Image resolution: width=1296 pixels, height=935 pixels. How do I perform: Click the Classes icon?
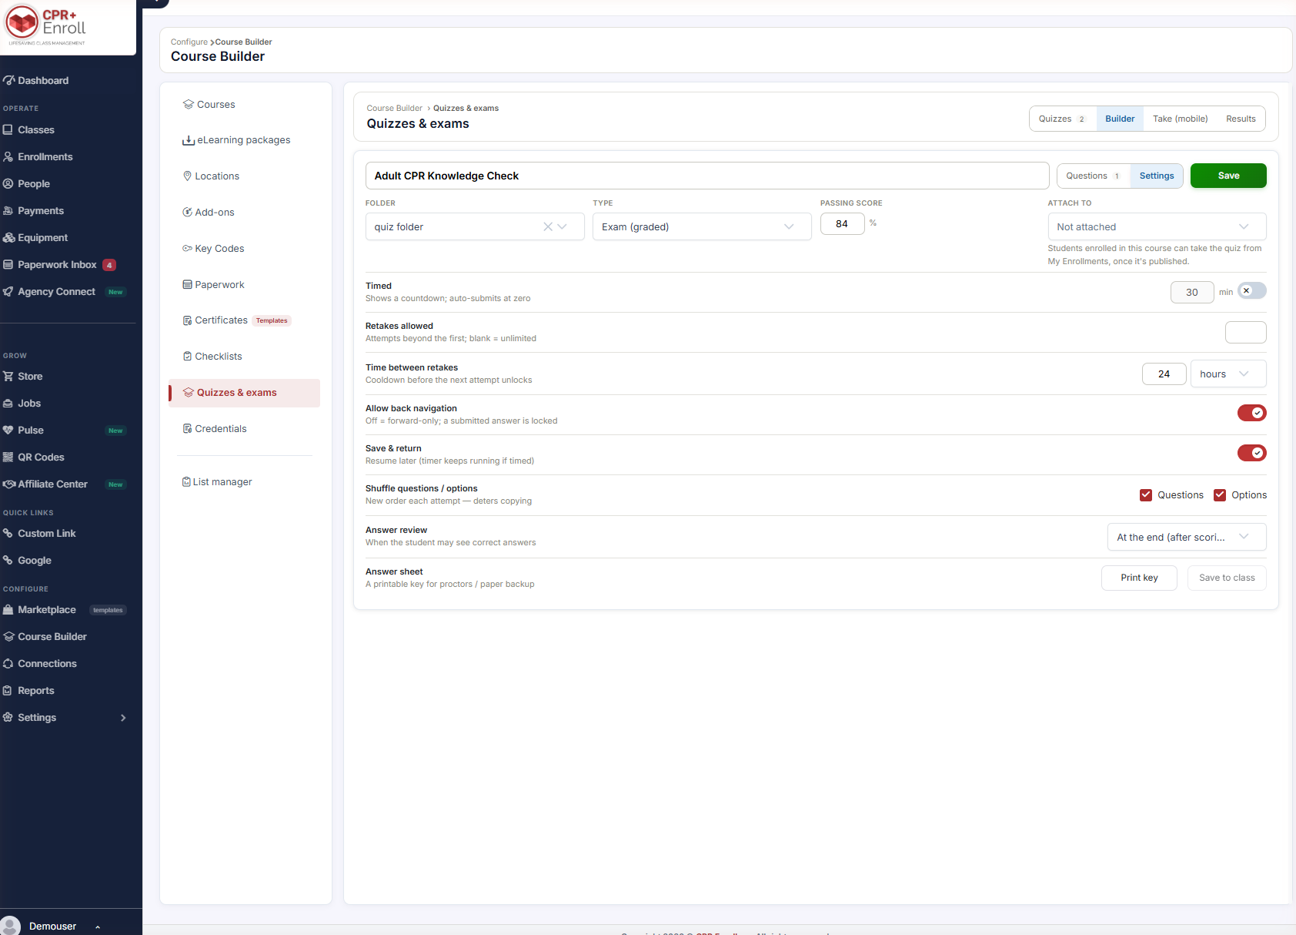pyautogui.click(x=8, y=130)
